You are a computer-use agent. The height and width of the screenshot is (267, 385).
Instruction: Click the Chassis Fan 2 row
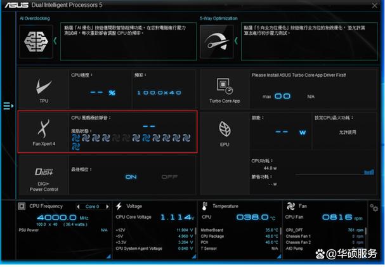click(325, 242)
